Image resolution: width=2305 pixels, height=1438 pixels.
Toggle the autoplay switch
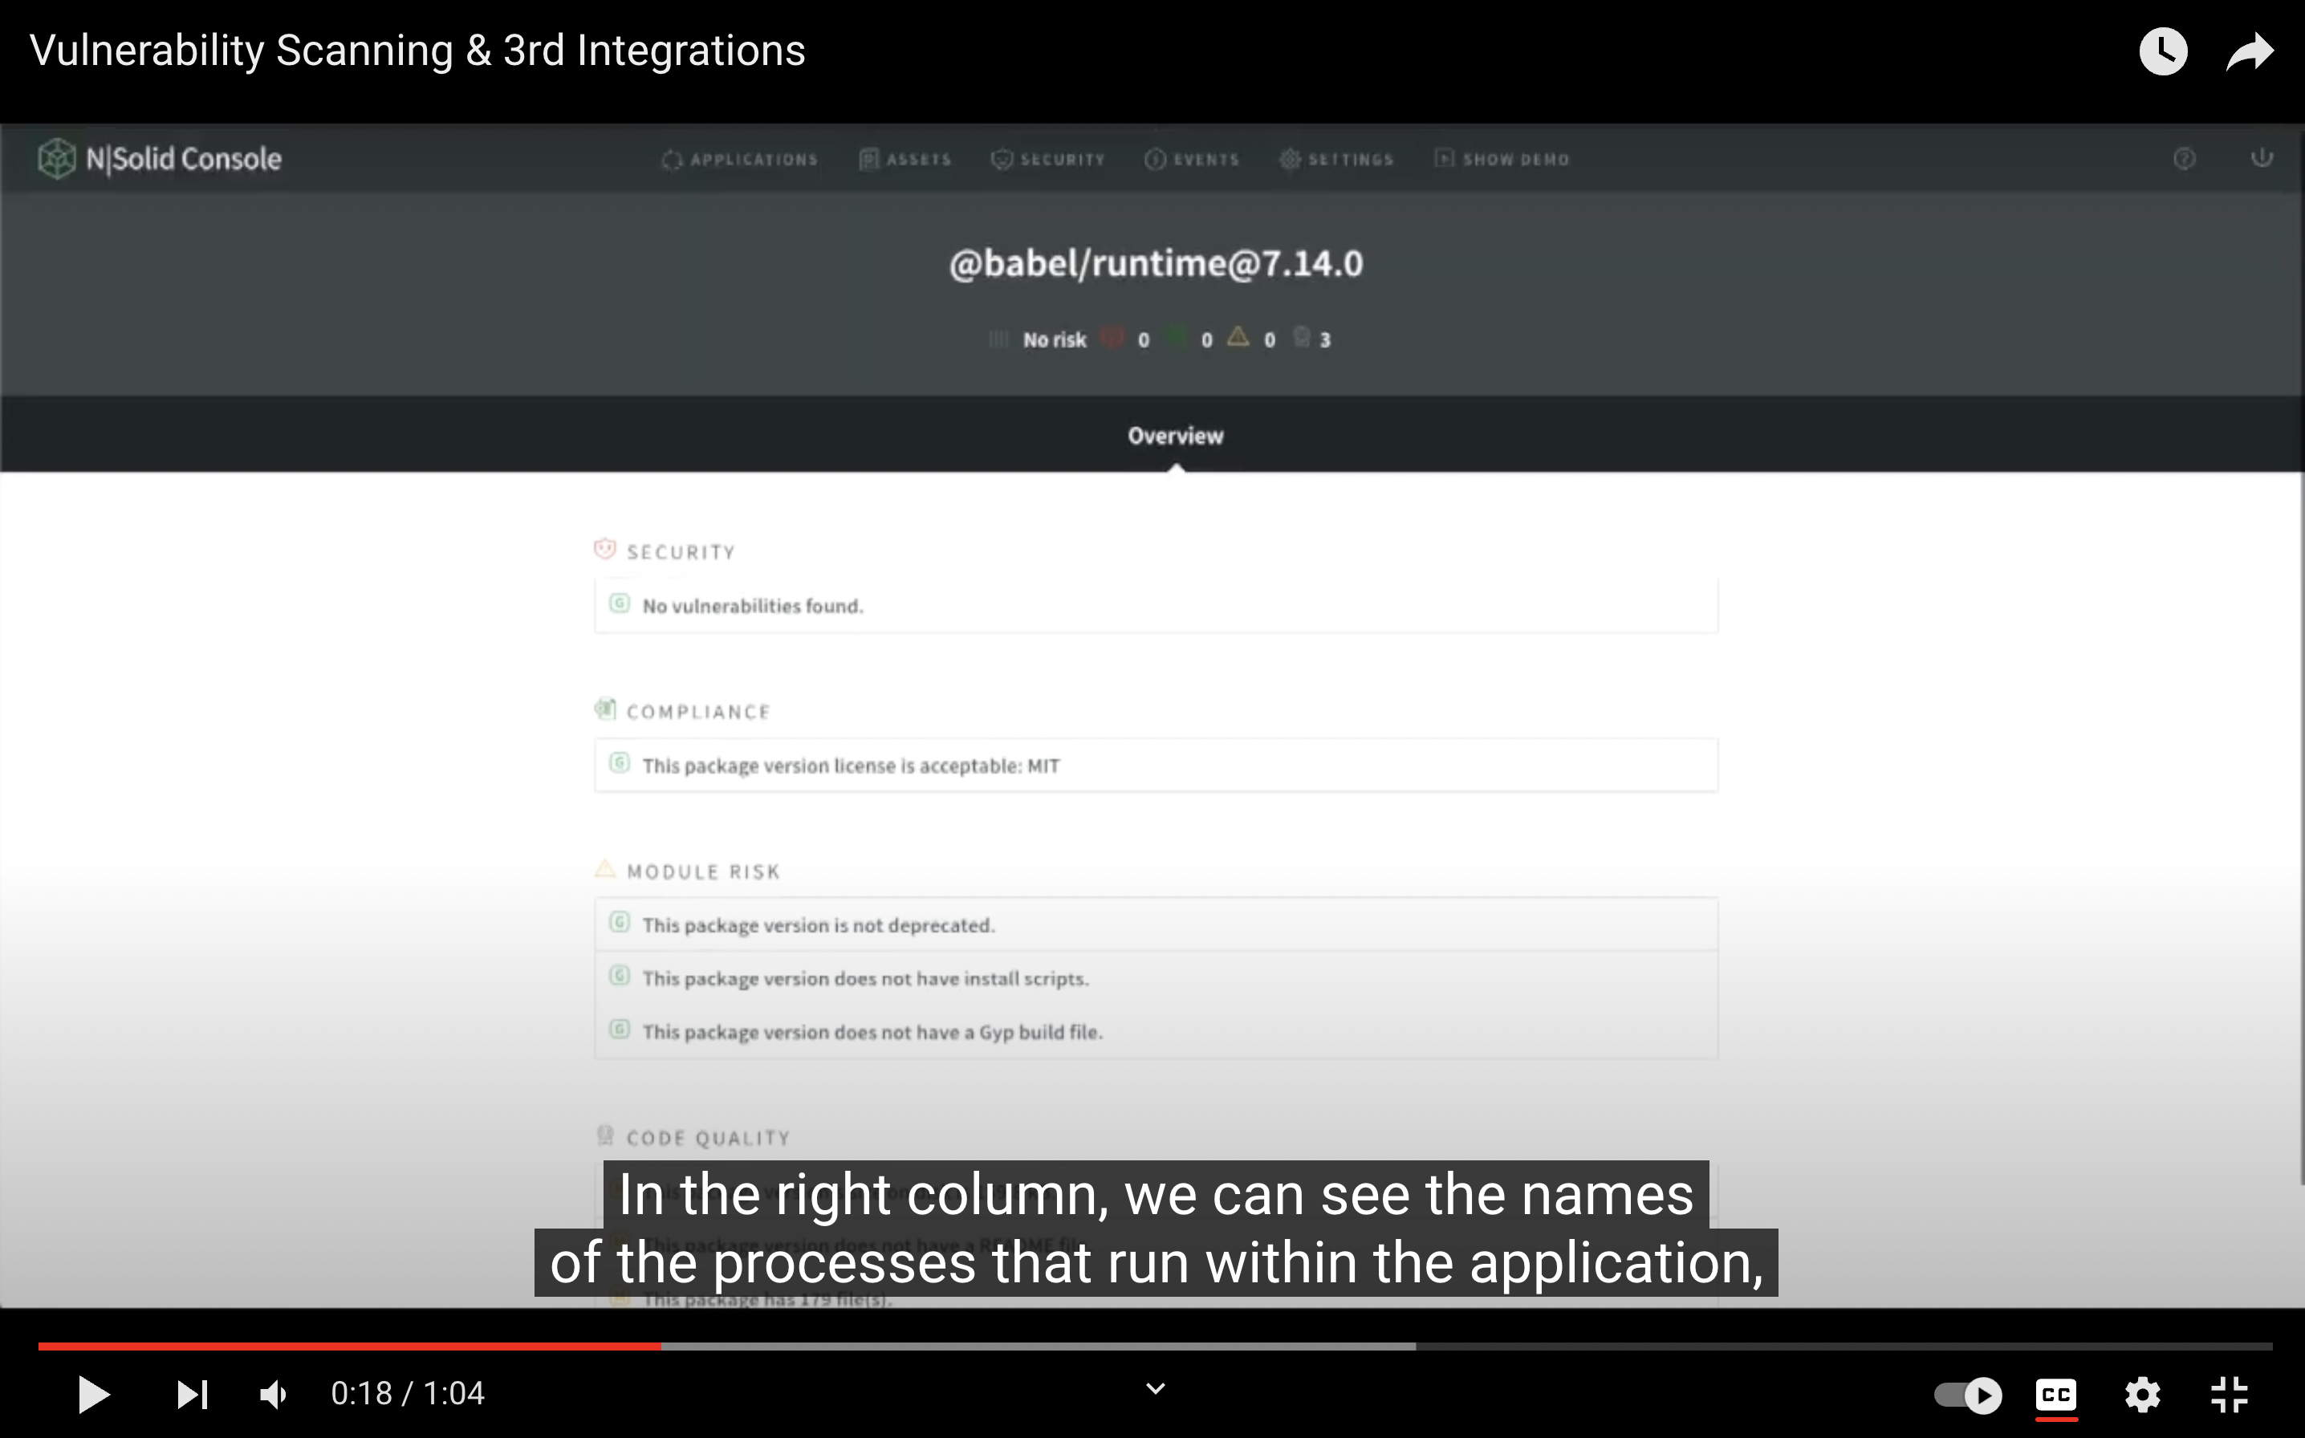[1967, 1395]
